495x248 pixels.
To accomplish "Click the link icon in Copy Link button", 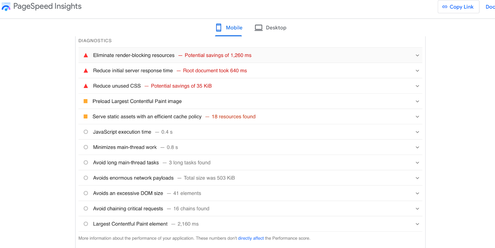I will 445,7.
